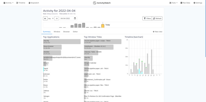Click the cyan segment in Timeline barchart

[x=139, y=71]
